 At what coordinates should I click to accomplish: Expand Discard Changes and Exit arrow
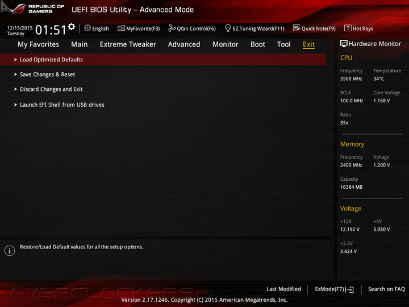point(15,89)
